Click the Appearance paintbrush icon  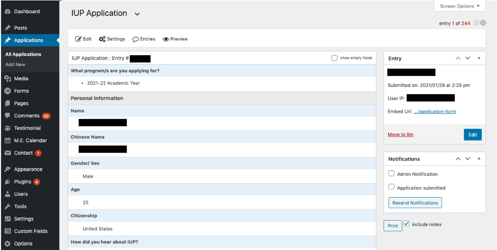(x=8, y=169)
